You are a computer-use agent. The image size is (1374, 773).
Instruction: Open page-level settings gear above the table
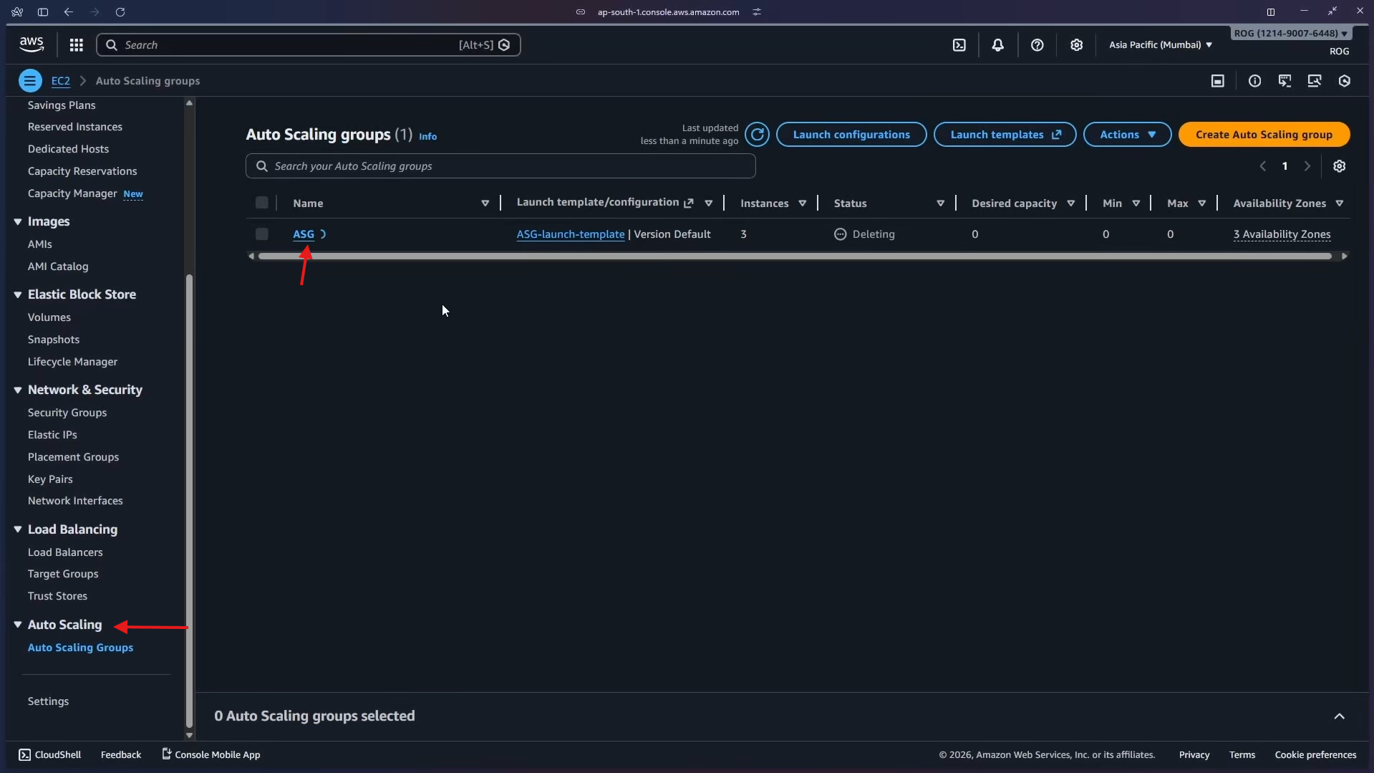click(1340, 165)
